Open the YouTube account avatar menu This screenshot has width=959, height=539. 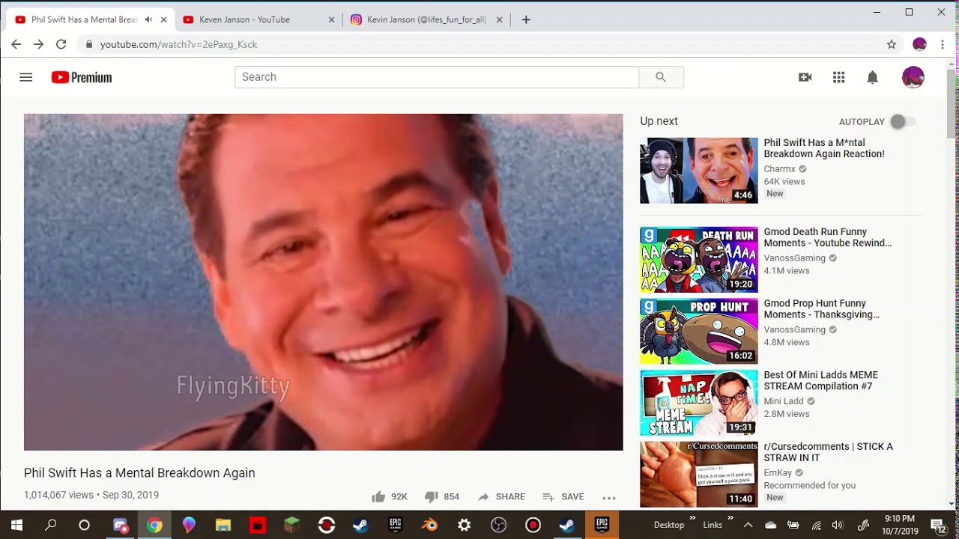tap(913, 77)
